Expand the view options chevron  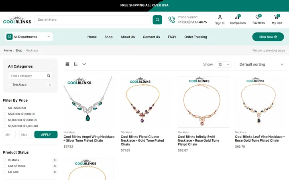pyautogui.click(x=84, y=64)
